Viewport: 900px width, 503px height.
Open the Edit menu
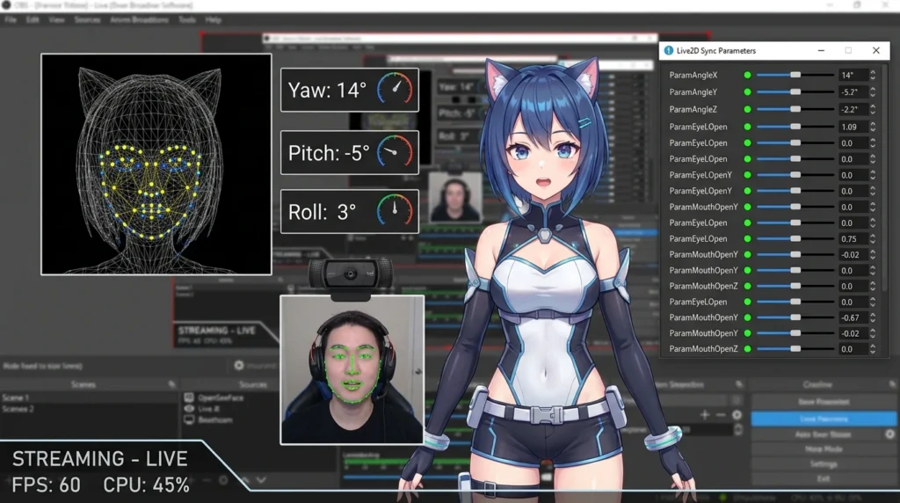33,19
